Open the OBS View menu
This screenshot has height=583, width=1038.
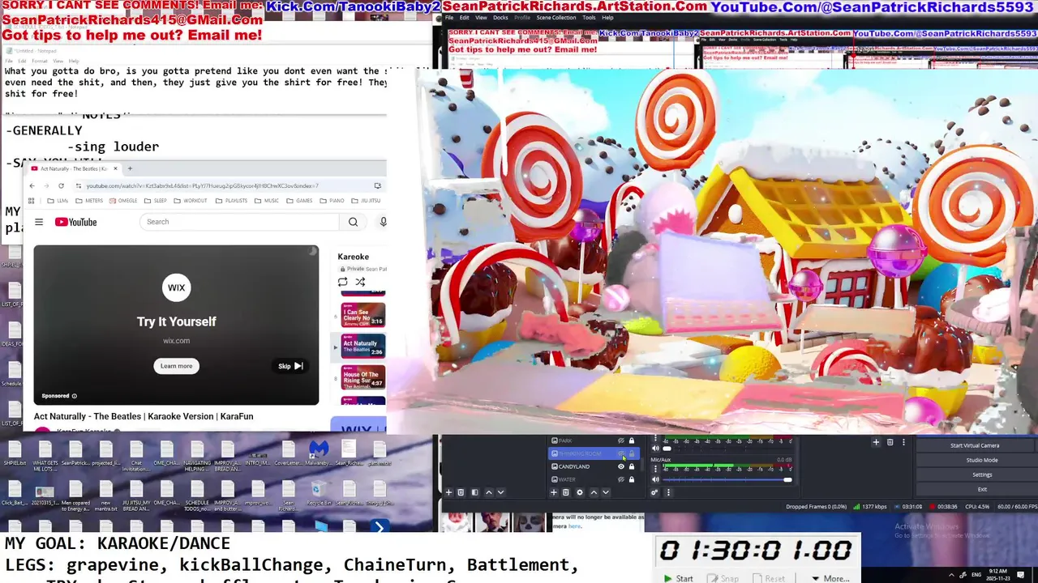(481, 17)
